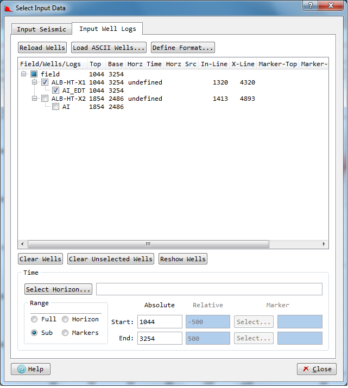Open the Define Format dialog
Screen dimensions: 348x388
(x=182, y=48)
